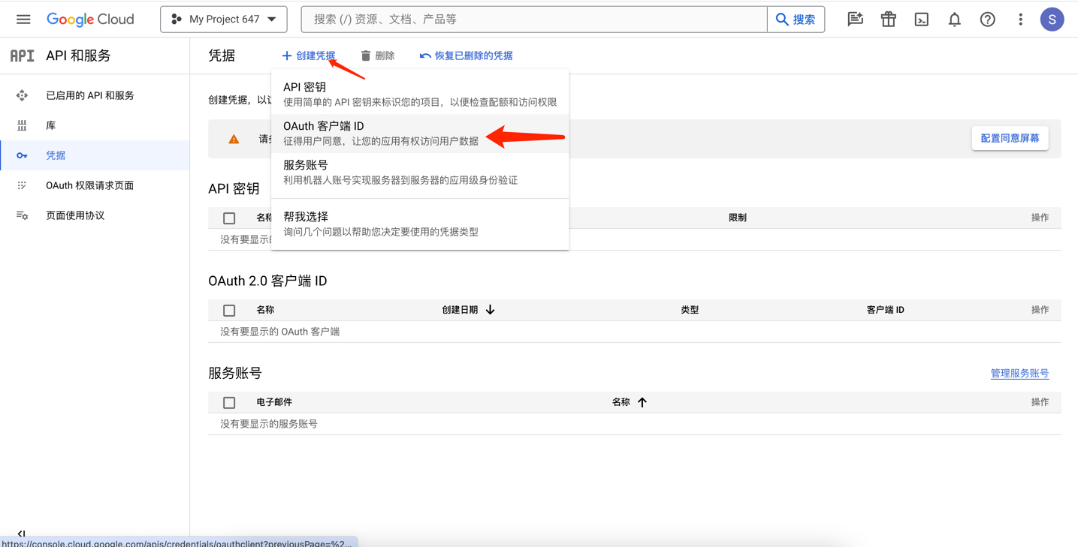Viewport: 1078px width, 547px height.
Task: Open the hamburger navigation menu
Action: [x=23, y=20]
